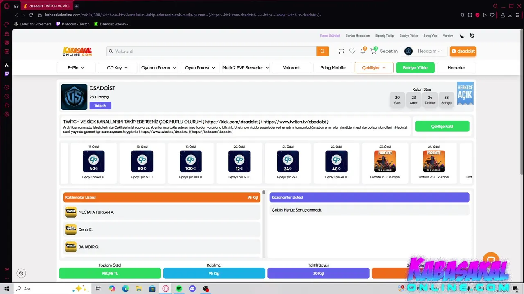Open the browser ad-blocker shield
This screenshot has width=524, height=294.
click(477, 15)
